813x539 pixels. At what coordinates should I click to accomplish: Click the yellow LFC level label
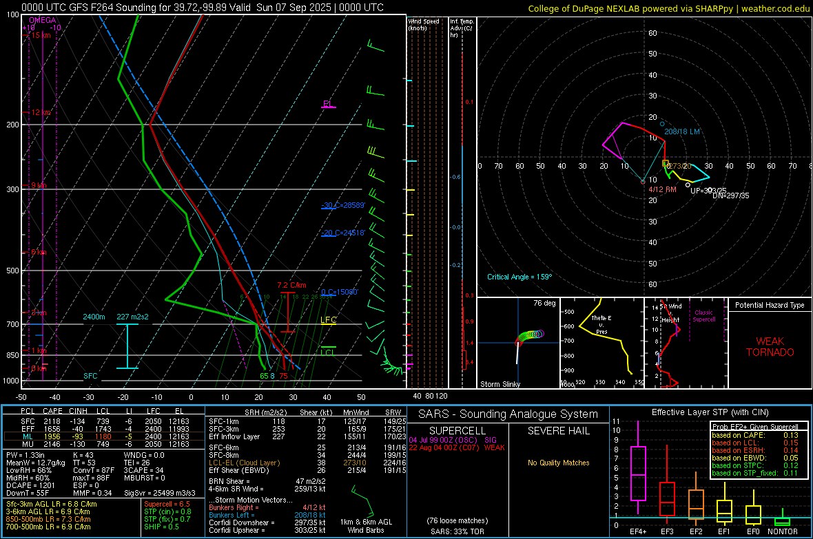coord(328,320)
